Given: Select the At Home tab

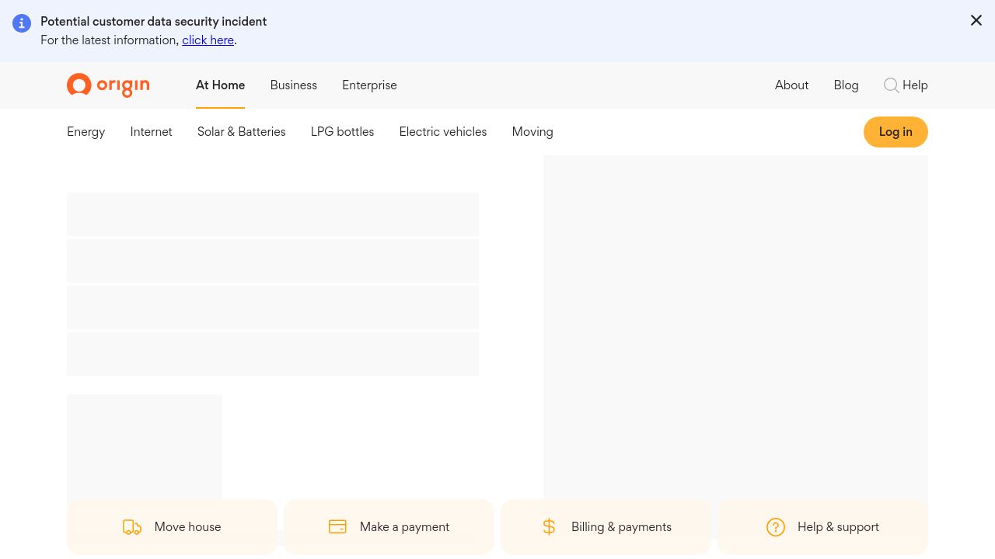Looking at the screenshot, I should [x=220, y=85].
